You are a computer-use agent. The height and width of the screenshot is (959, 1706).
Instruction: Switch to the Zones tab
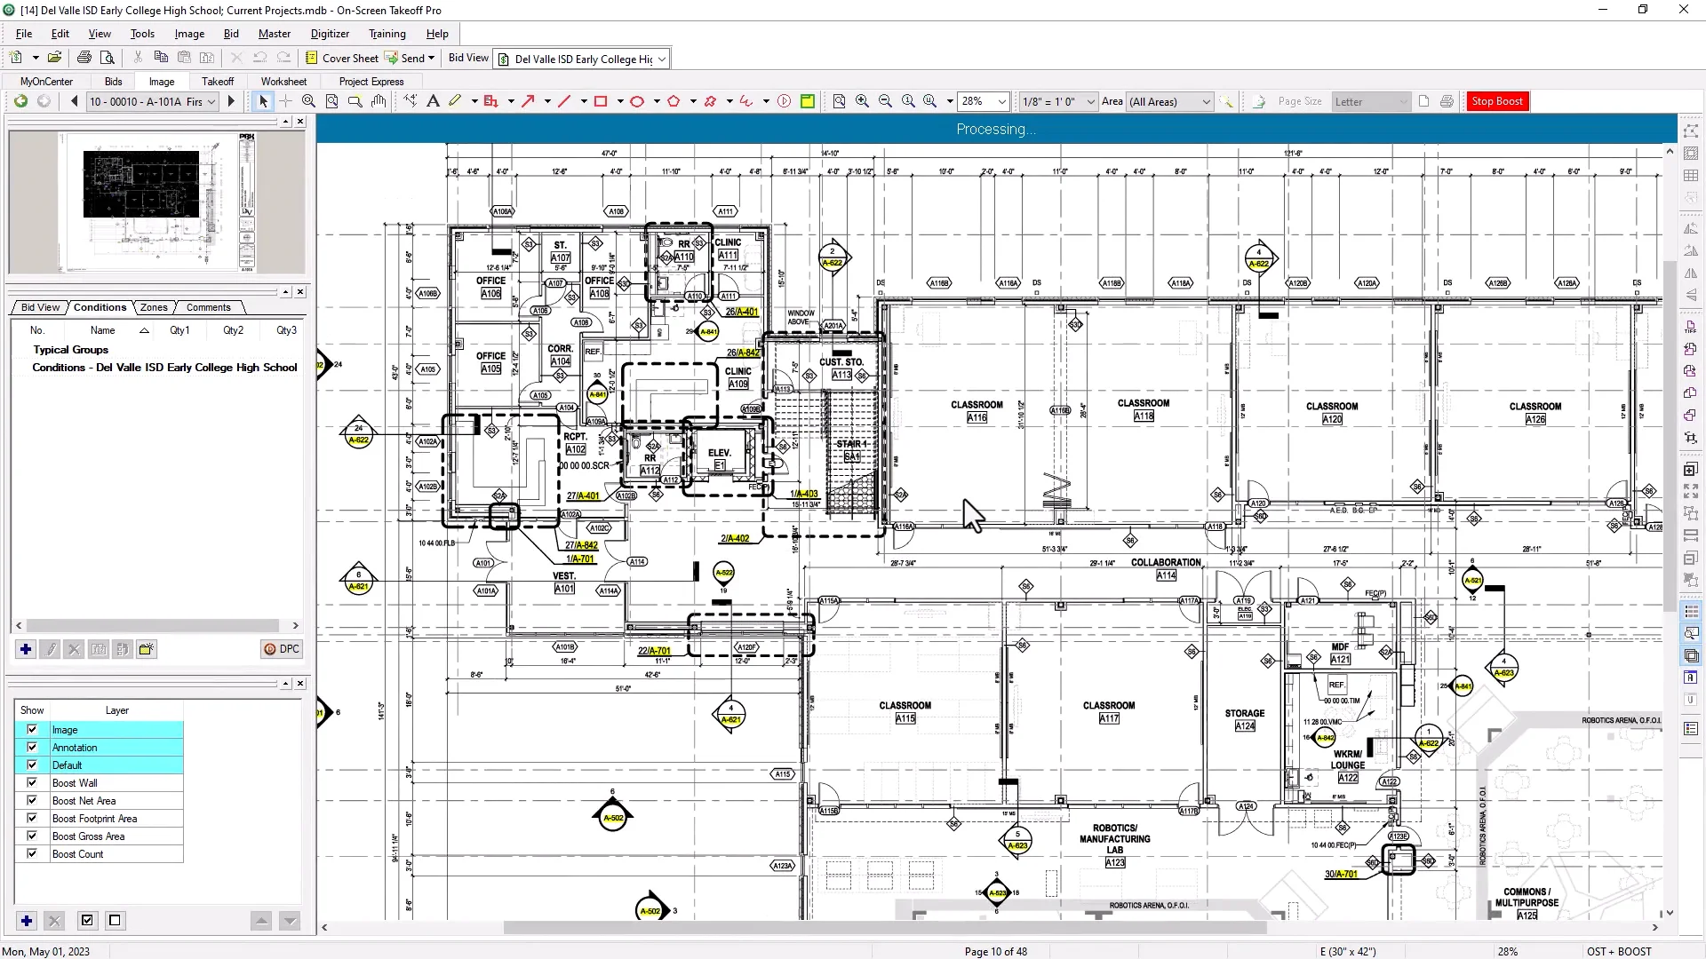154,307
